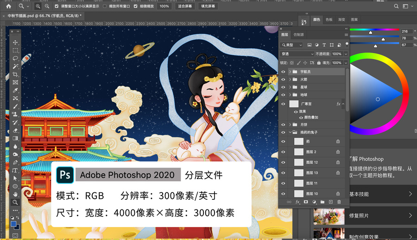Viewport: 417px width, 240px height.
Task: Hide the 火箭 group layer
Action: click(x=283, y=80)
